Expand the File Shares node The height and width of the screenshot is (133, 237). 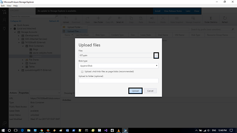click(23, 60)
